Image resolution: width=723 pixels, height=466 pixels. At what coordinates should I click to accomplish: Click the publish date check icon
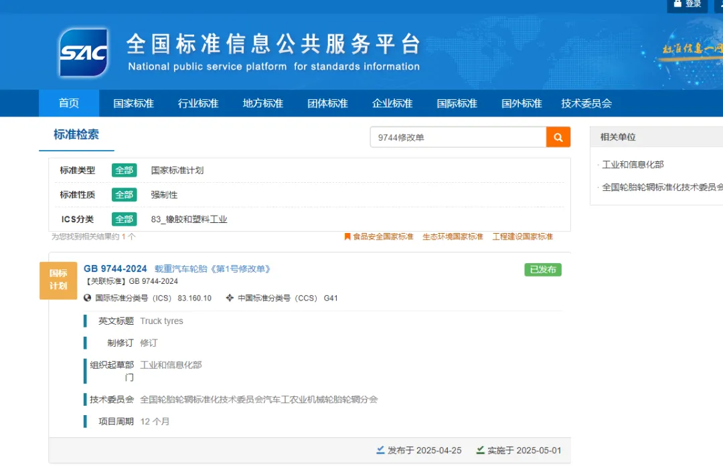click(x=380, y=450)
